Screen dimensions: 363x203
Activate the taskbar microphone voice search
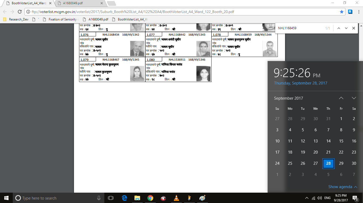[99, 198]
